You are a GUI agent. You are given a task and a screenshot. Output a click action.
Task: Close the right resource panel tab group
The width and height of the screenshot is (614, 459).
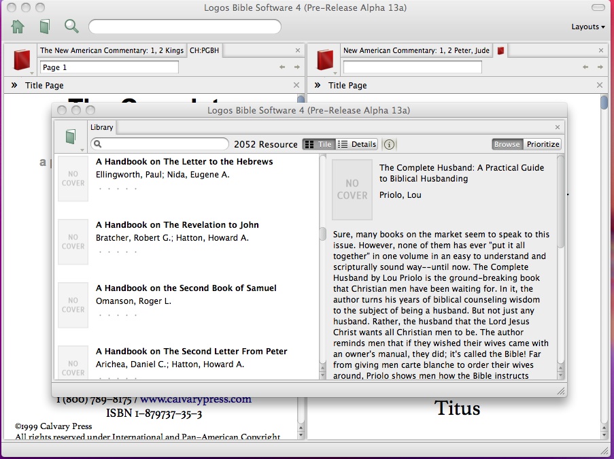[601, 50]
